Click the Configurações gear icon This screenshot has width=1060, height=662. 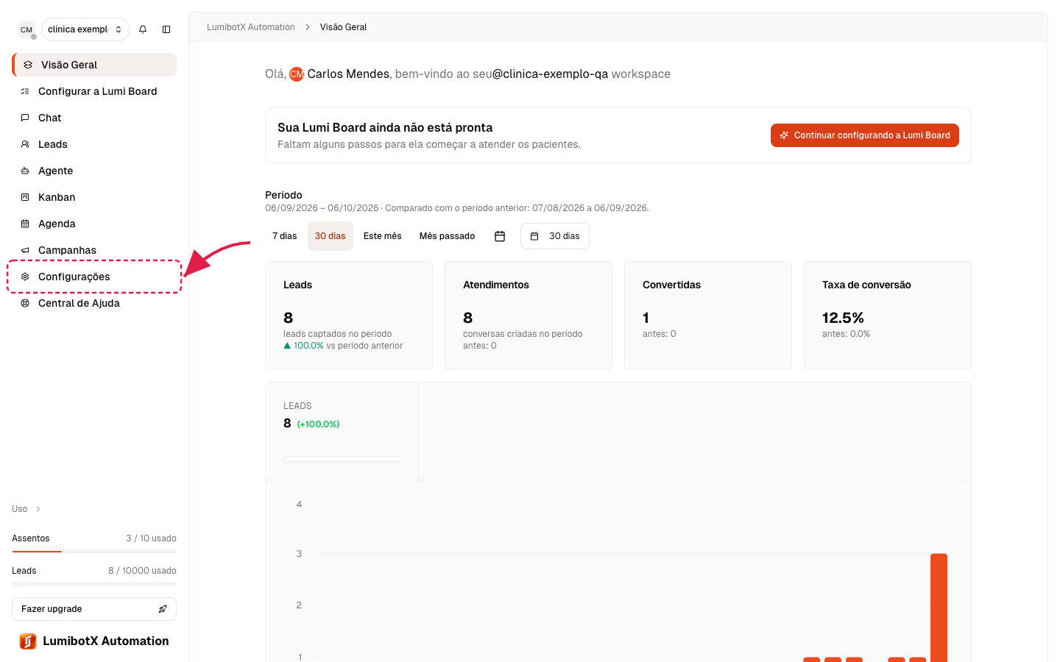25,277
